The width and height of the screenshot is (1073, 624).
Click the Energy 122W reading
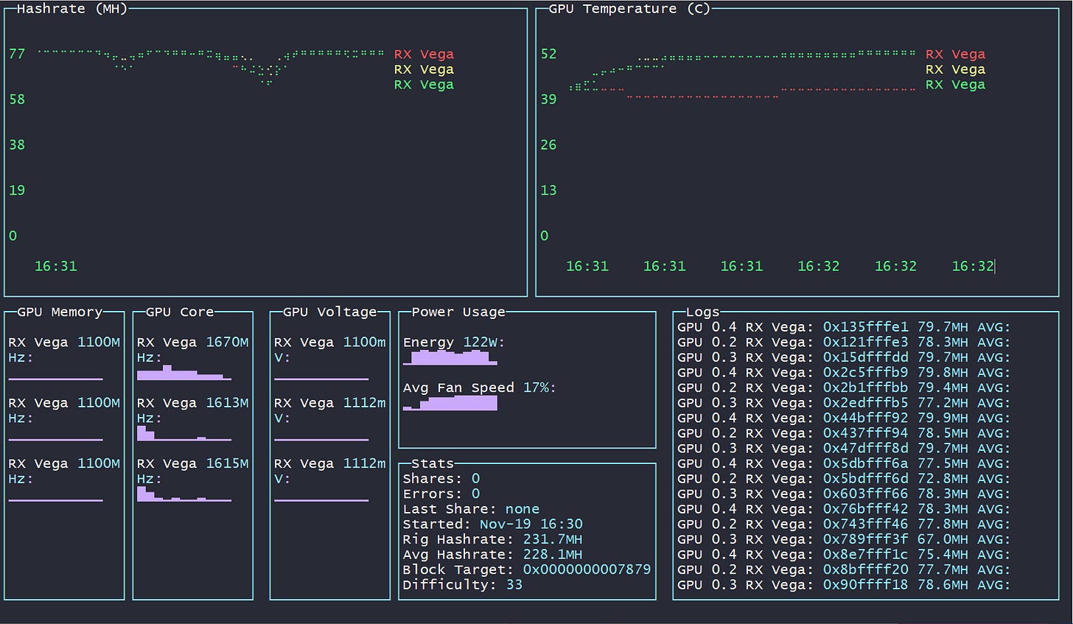click(x=454, y=342)
